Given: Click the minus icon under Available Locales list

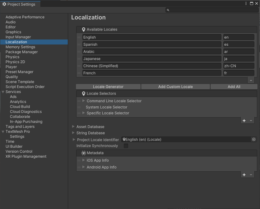Looking at the screenshot, I should 251,80.
